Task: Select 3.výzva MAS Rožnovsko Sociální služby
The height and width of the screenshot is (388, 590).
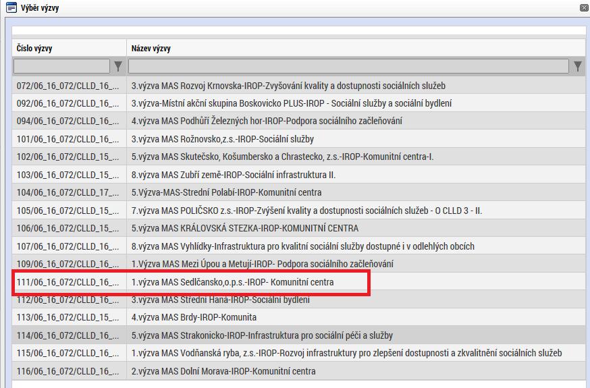Action: 222,139
